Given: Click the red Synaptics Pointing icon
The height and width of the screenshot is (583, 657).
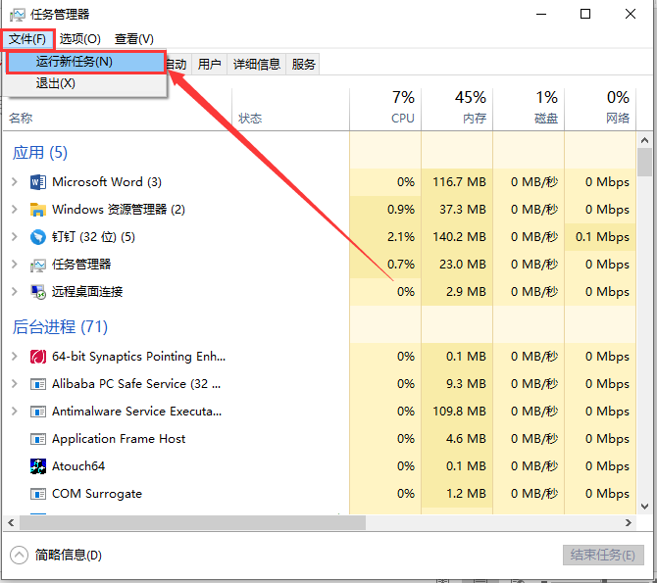Looking at the screenshot, I should [x=38, y=357].
